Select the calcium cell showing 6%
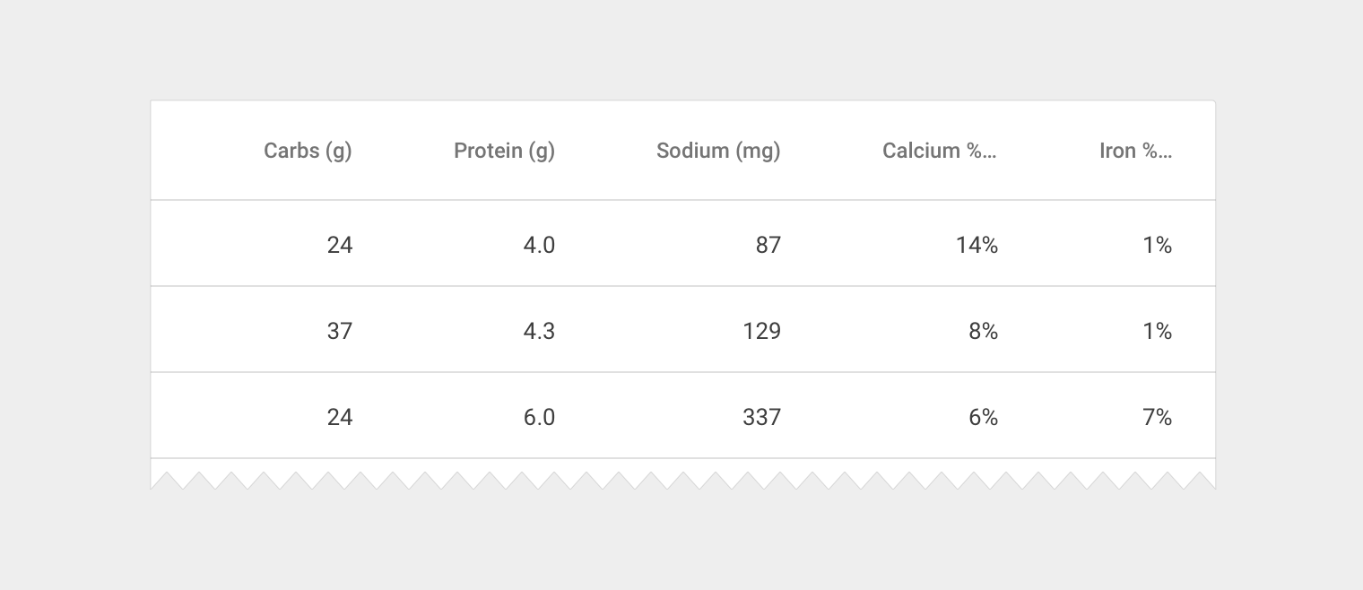Viewport: 1363px width, 590px height. [983, 417]
